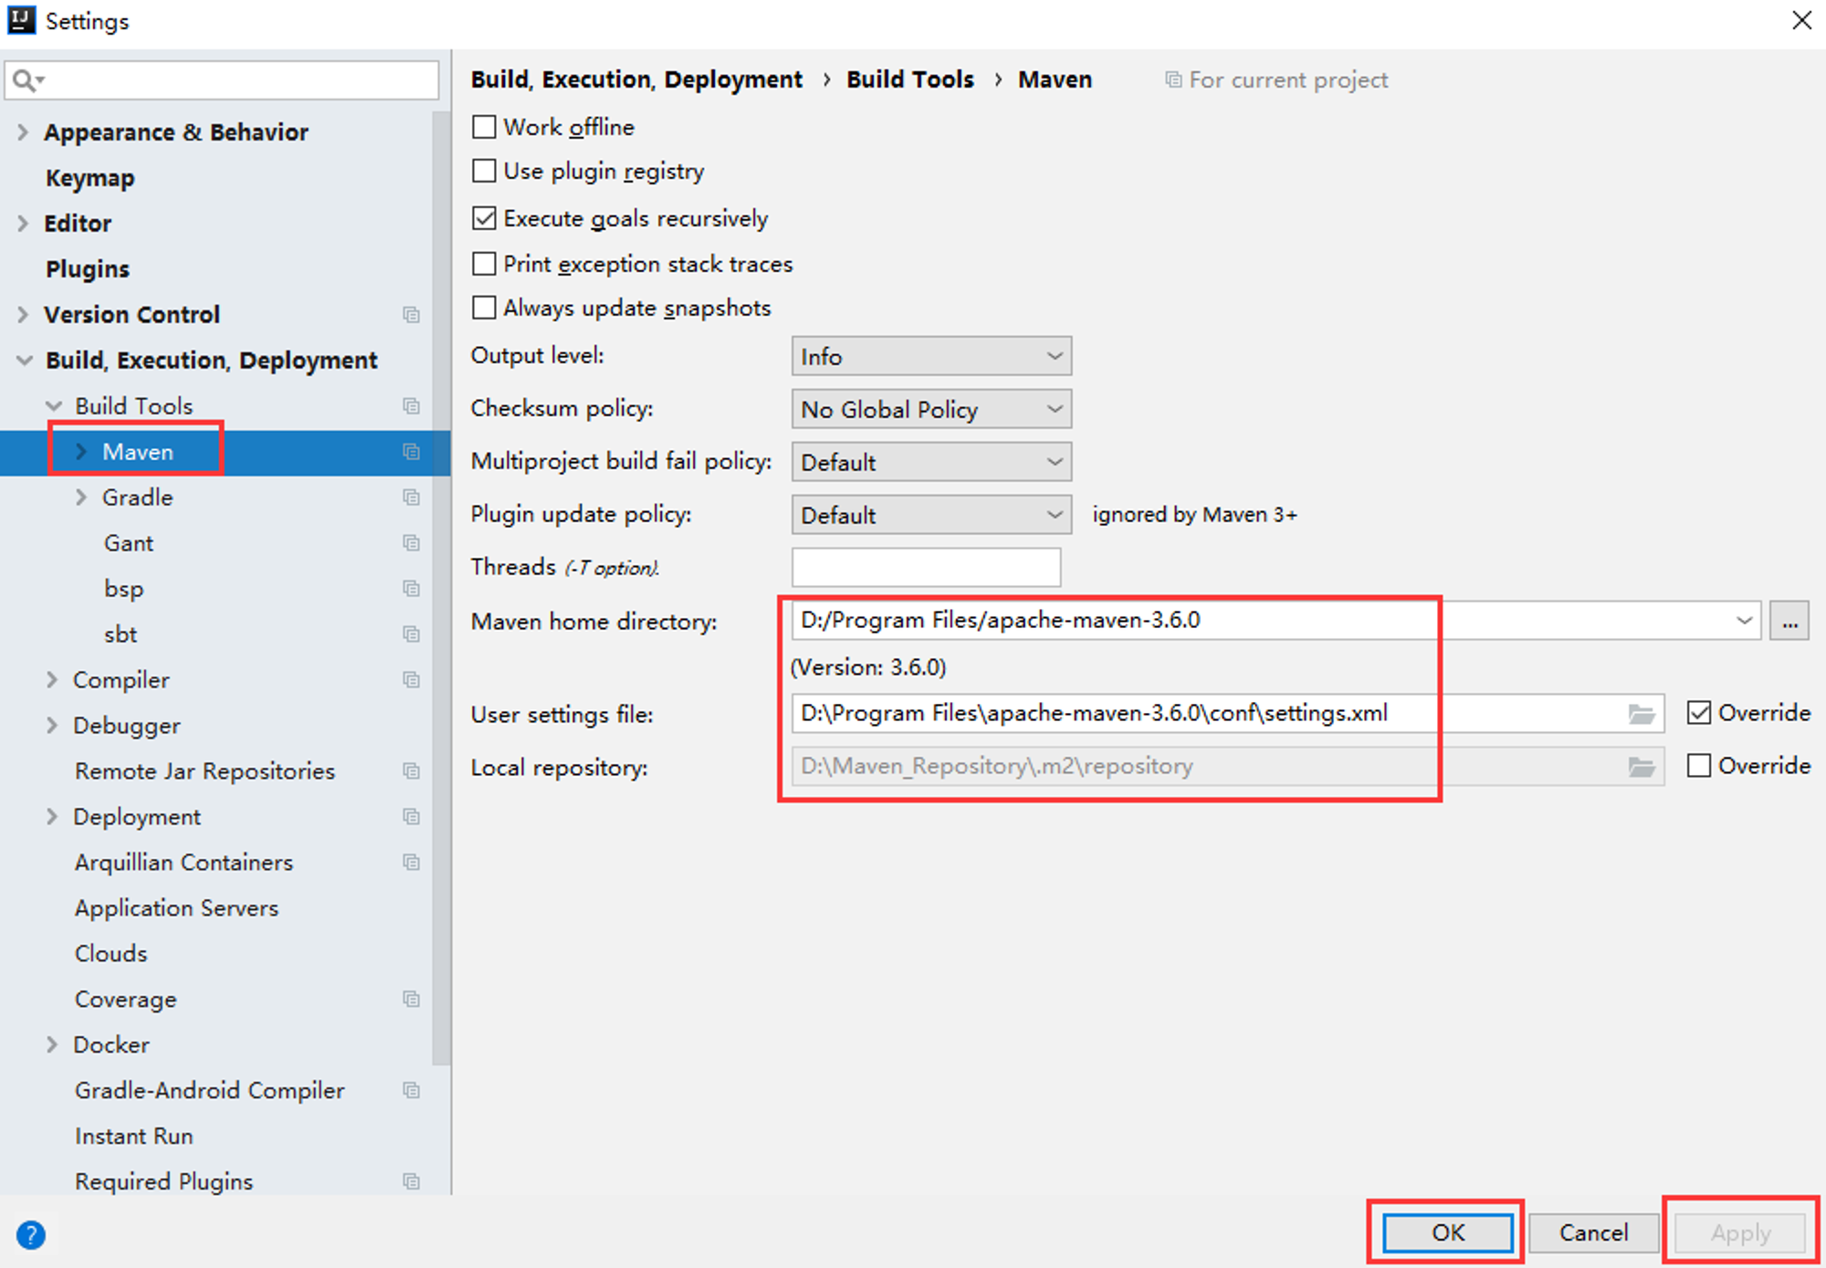Image resolution: width=1826 pixels, height=1268 pixels.
Task: Expand the Gradle tree node
Action: (x=81, y=497)
